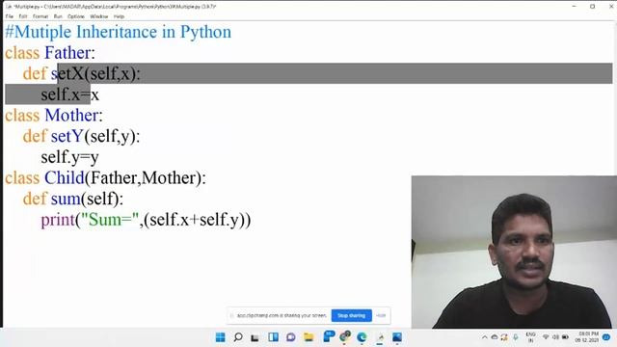The height and width of the screenshot is (347, 617).
Task: Open the Chat icon on the taskbar
Action: click(291, 337)
